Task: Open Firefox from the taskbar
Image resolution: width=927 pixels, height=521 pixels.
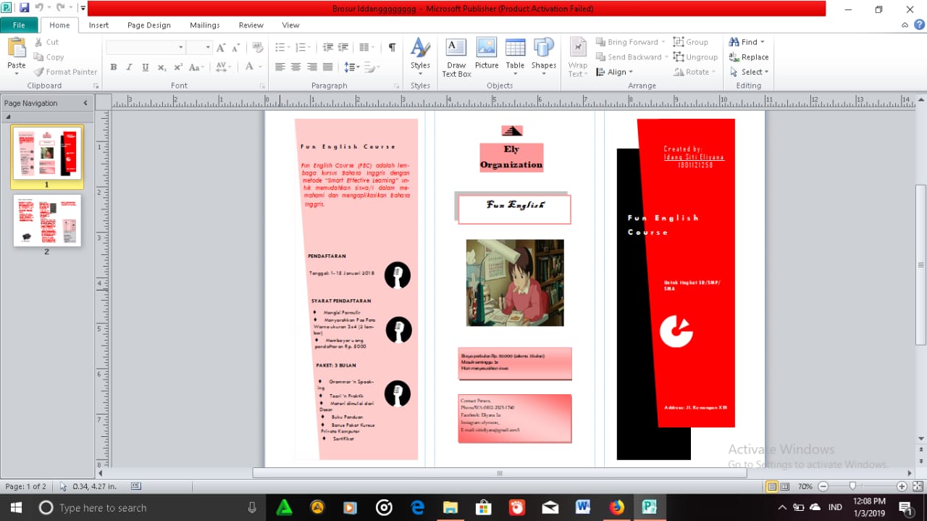Action: pyautogui.click(x=616, y=508)
